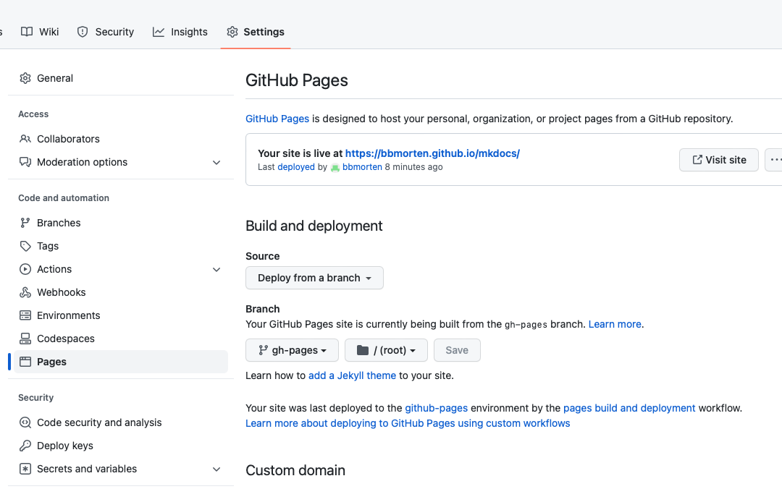Click the Deploy keys key icon
The height and width of the screenshot is (489, 782).
25,446
